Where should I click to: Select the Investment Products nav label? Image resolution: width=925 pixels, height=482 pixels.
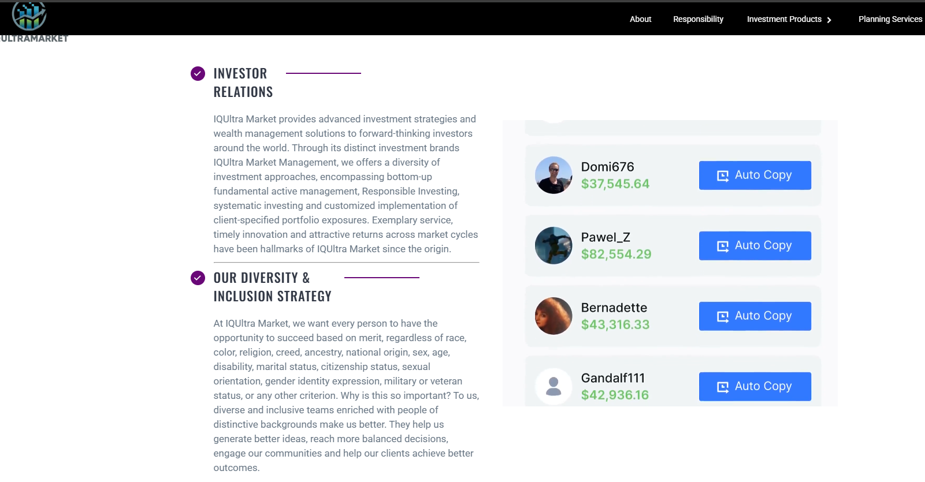click(783, 19)
